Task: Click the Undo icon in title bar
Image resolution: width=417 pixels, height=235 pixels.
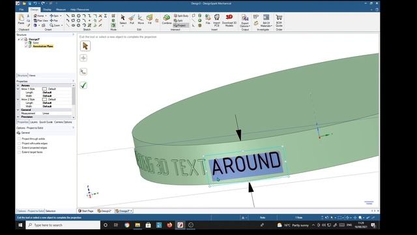Action: 35,3
